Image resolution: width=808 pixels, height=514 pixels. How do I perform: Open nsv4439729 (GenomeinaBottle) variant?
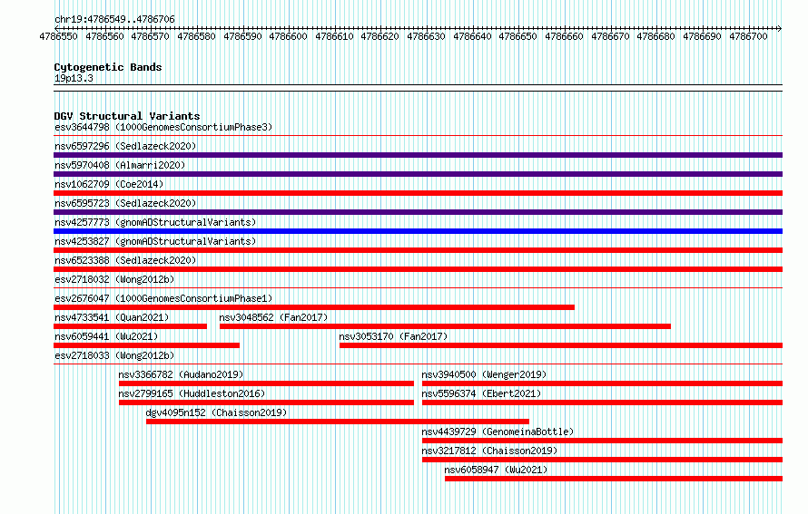pos(498,432)
